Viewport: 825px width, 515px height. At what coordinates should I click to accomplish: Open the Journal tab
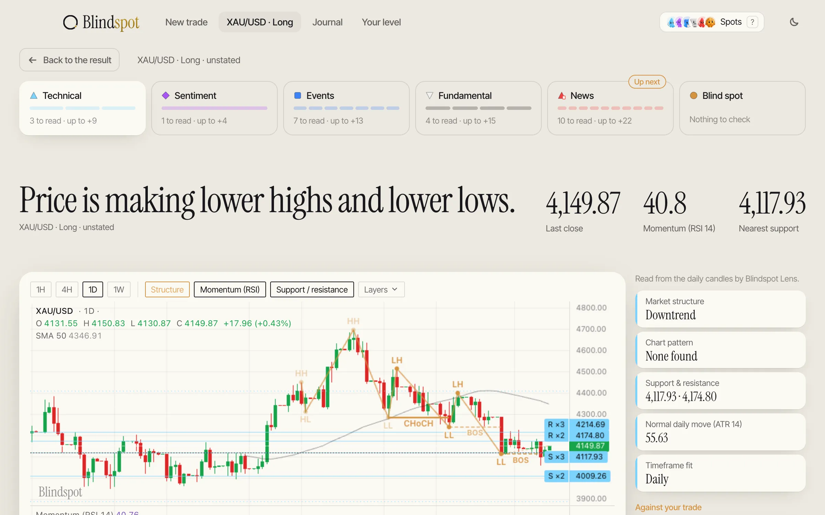tap(327, 22)
